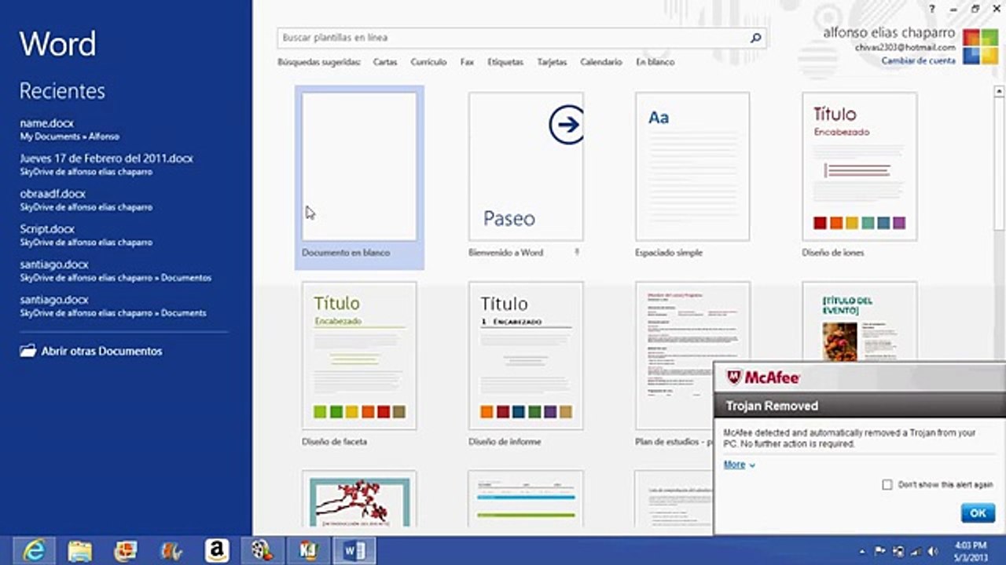Open File Explorer from the taskbar

[x=79, y=551]
